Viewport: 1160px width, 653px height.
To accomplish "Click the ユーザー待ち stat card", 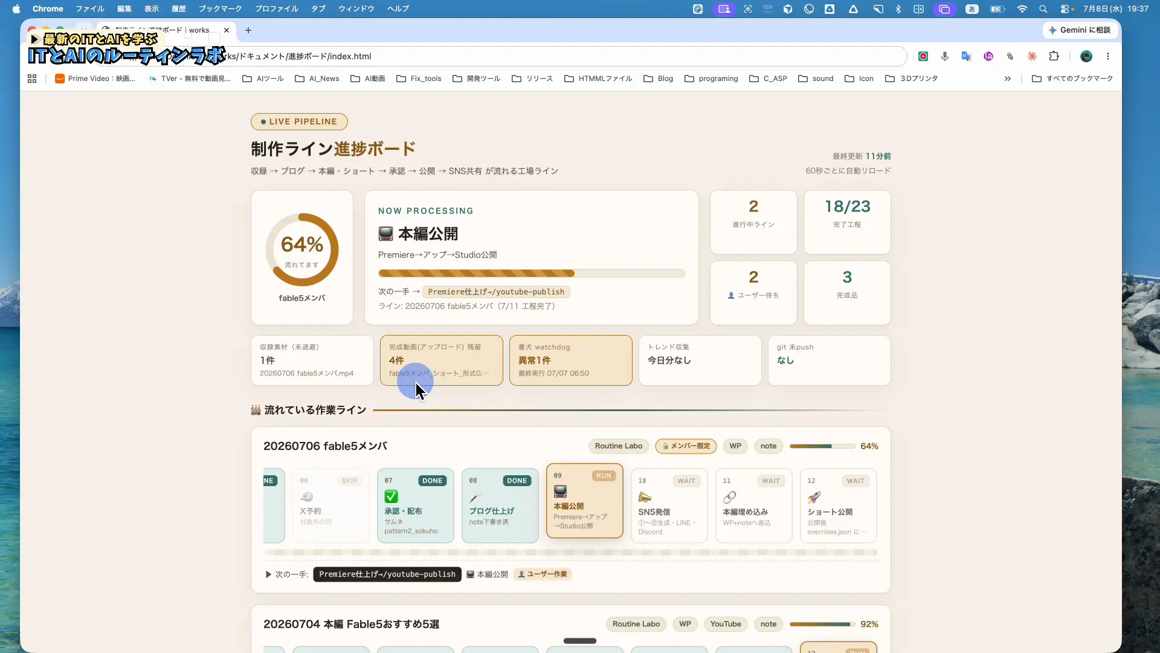I will 753,293.
